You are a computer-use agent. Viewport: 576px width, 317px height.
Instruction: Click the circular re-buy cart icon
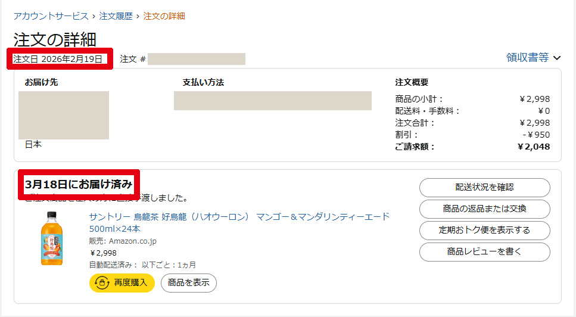[x=101, y=282]
